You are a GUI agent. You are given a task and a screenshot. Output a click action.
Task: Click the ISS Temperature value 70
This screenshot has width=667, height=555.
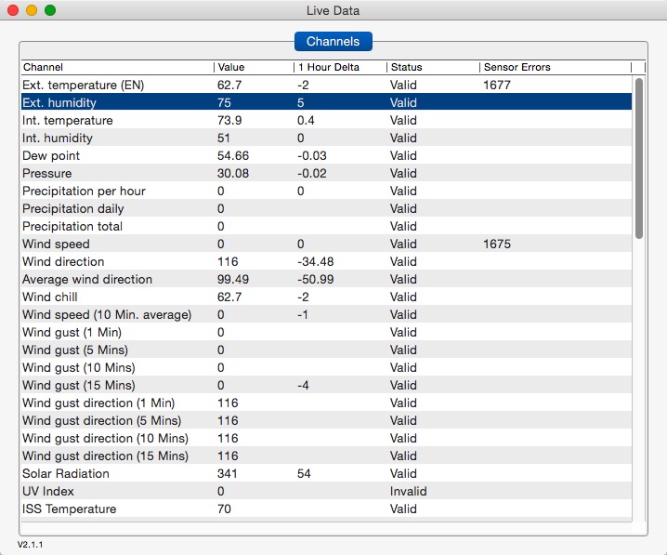point(224,509)
